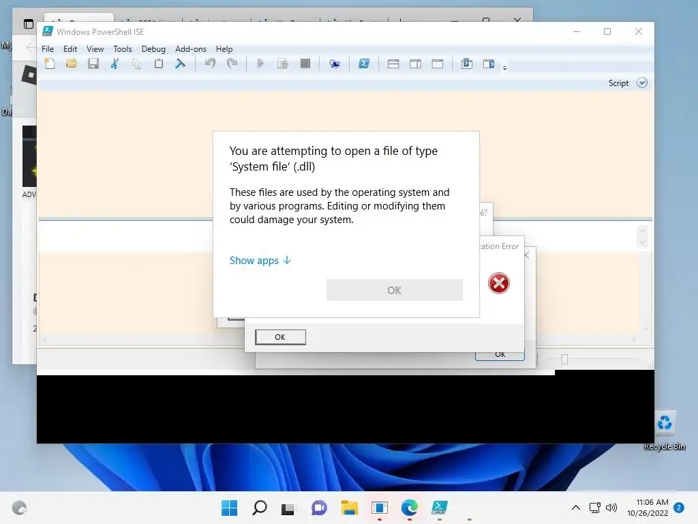Open Microsoft Edge from taskbar
The height and width of the screenshot is (524, 698).
click(x=410, y=508)
